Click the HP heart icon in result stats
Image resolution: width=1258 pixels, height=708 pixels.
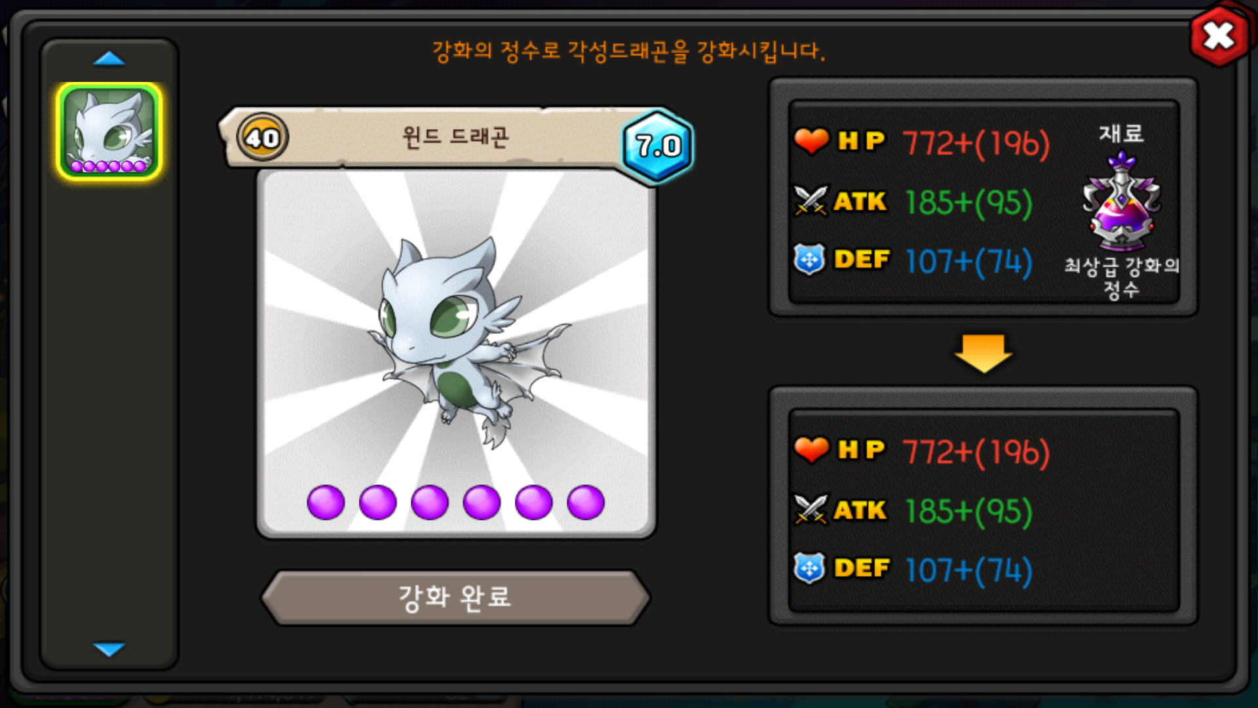click(811, 450)
